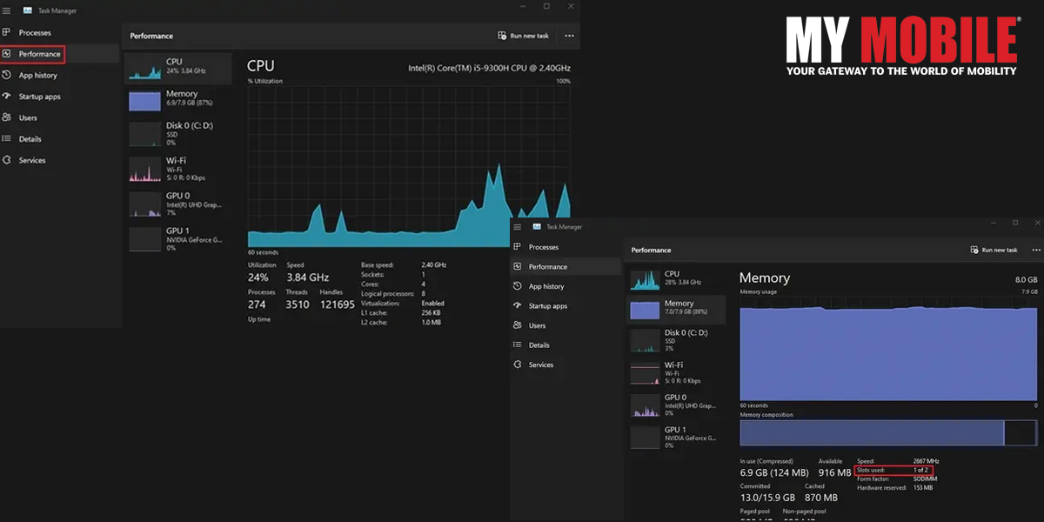Viewport: 1044px width, 522px height.
Task: Click the 916 MB available memory value
Action: (834, 472)
